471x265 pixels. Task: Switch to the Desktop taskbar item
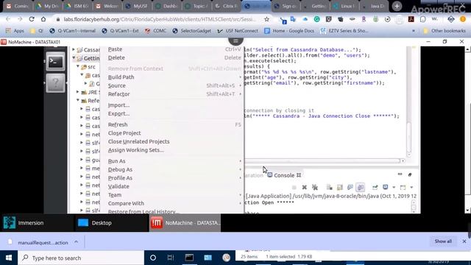point(111,223)
